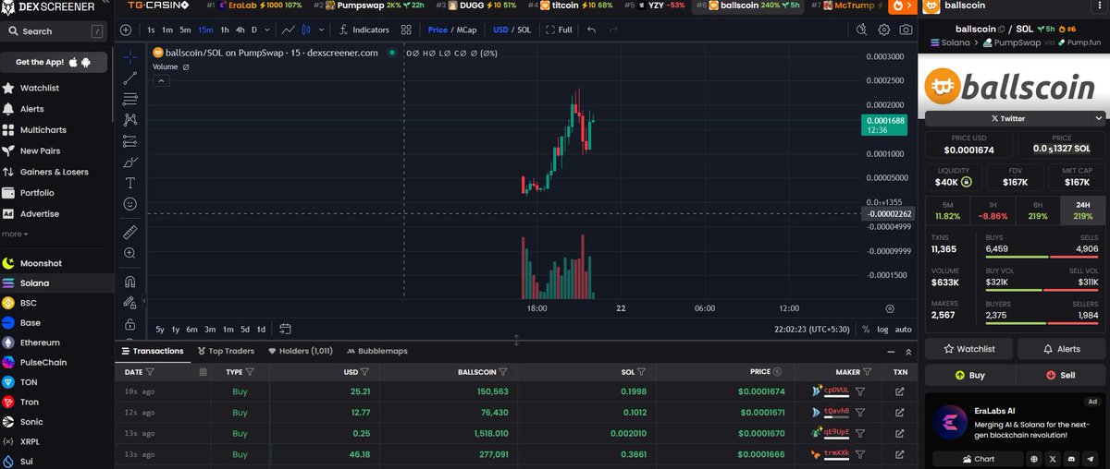1110x469 pixels.
Task: Toggle log scale on chart
Action: [883, 329]
